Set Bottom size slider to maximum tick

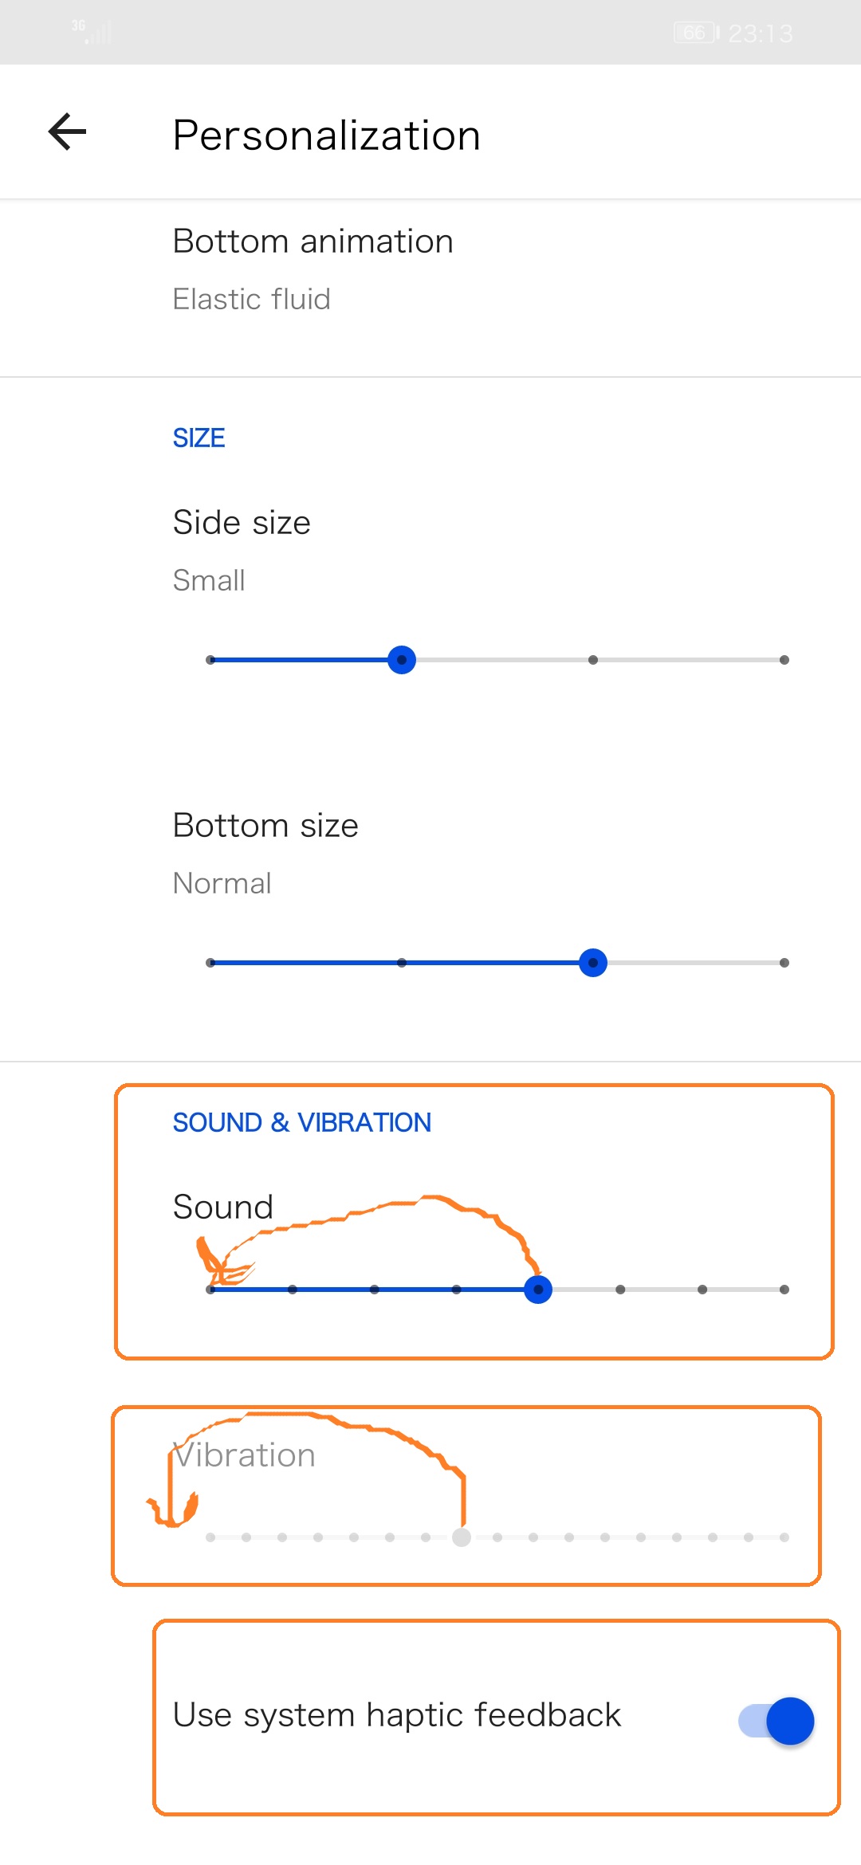(x=784, y=963)
